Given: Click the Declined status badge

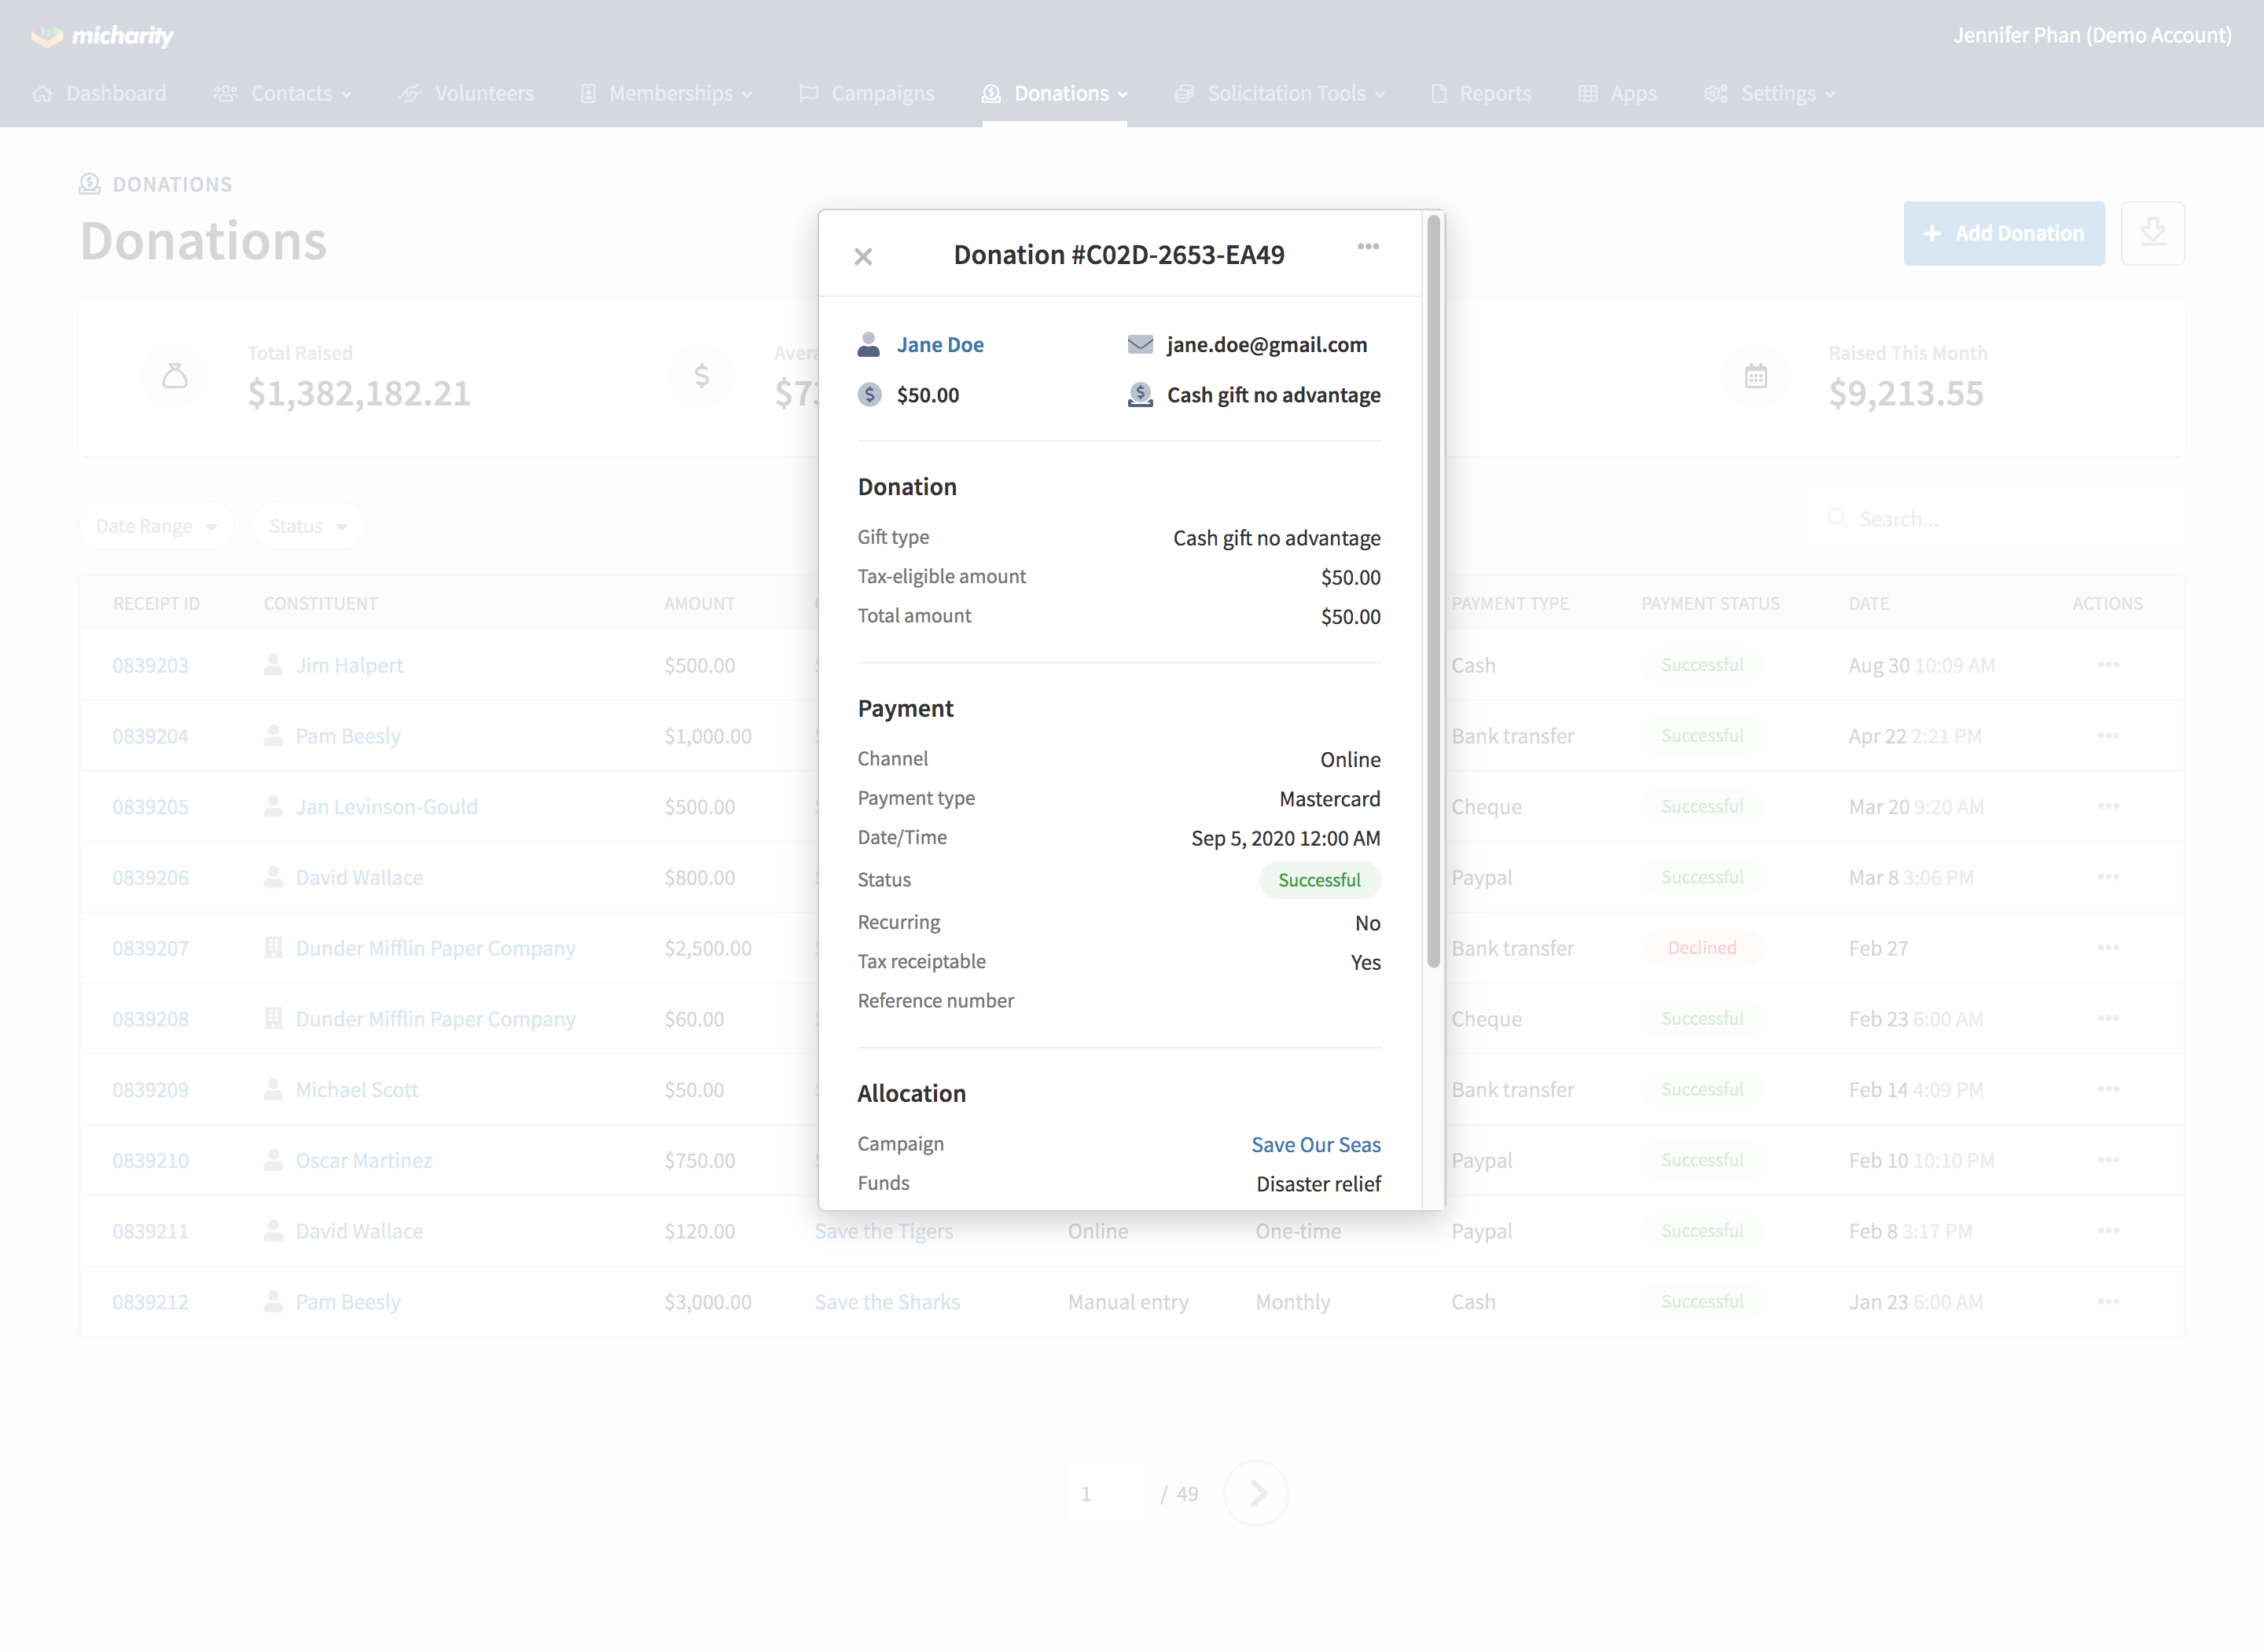Looking at the screenshot, I should [x=1702, y=948].
